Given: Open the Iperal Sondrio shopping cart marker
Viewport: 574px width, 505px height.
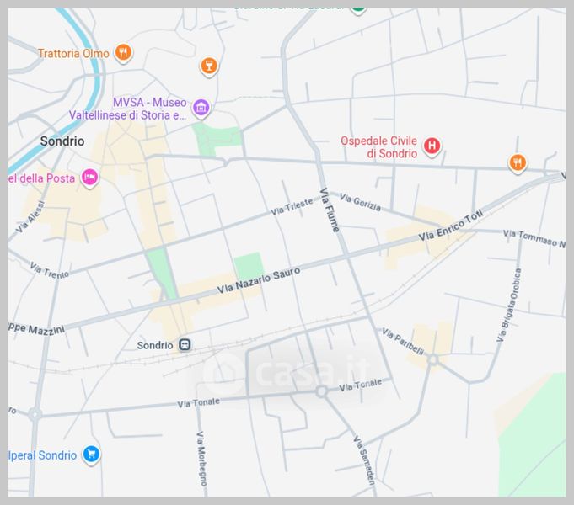Looking at the screenshot, I should coord(91,454).
